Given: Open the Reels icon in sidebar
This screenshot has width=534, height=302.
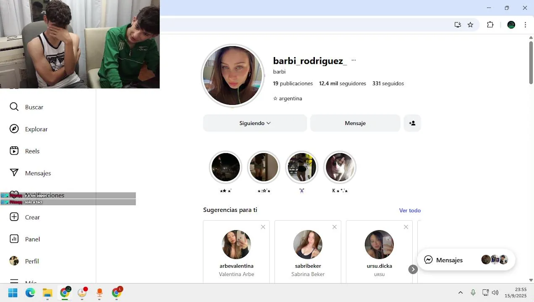Looking at the screenshot, I should [x=14, y=151].
